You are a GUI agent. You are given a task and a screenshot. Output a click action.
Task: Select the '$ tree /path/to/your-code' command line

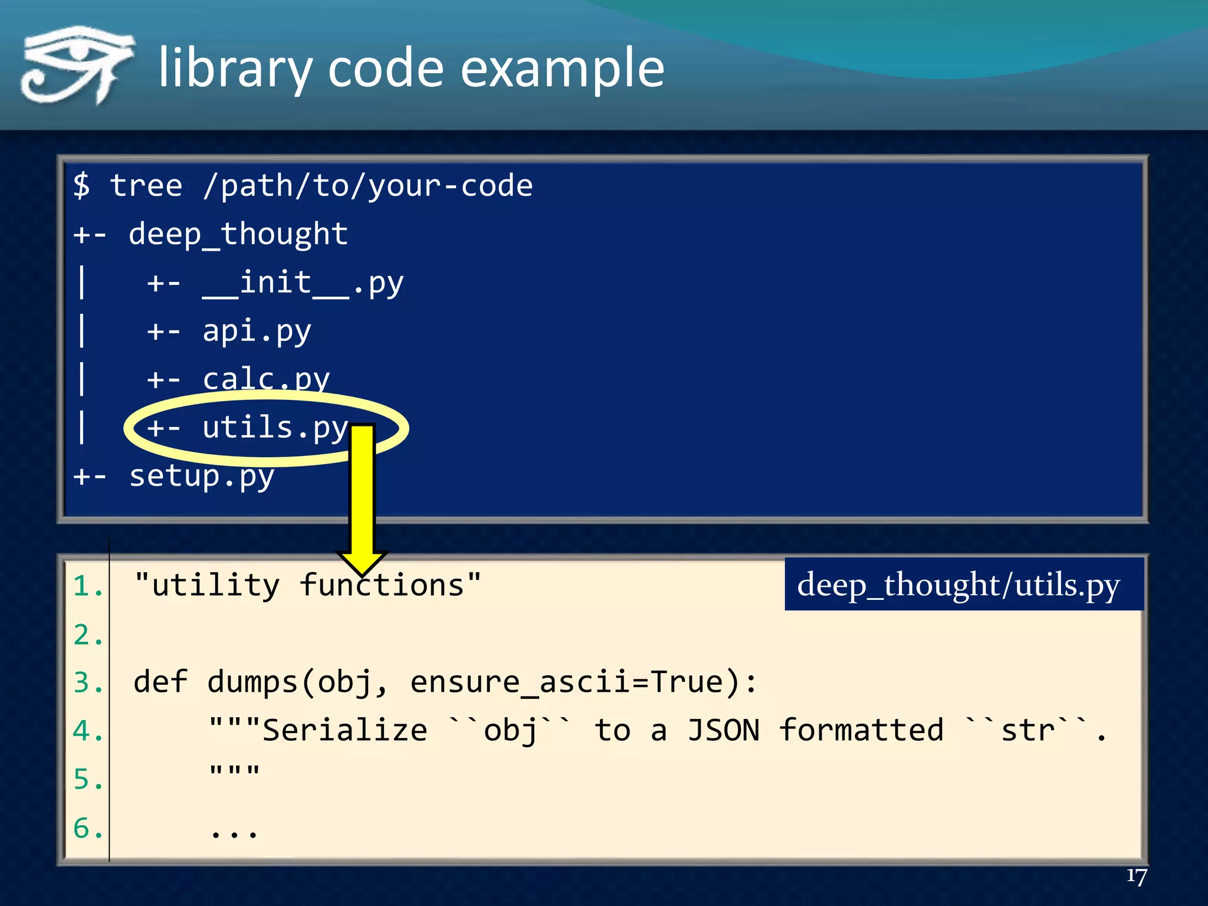click(x=303, y=186)
